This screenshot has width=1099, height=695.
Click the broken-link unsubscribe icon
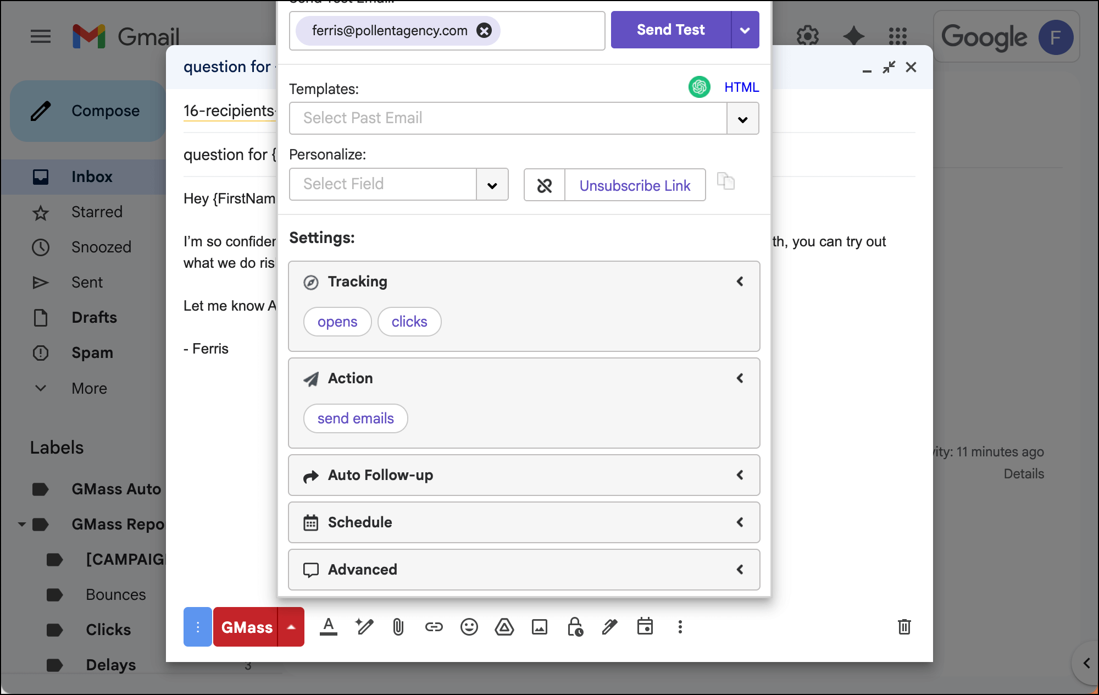tap(544, 186)
